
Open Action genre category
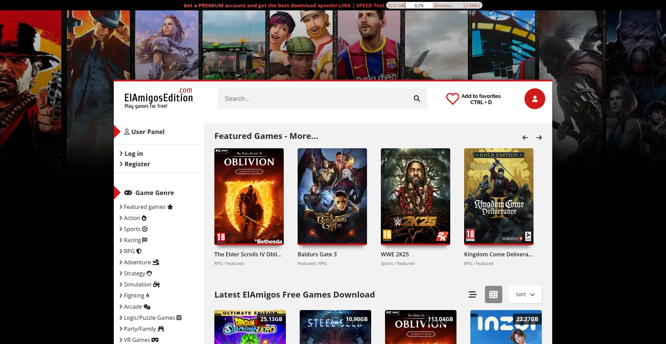[132, 218]
